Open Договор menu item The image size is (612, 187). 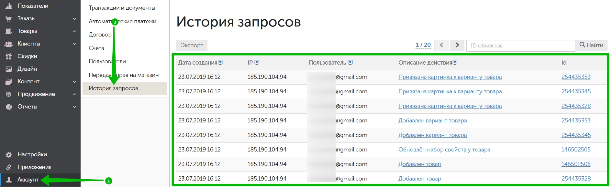(100, 35)
